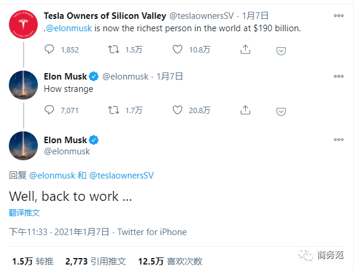
Task: View the 12.5万 喜欢次数 likes list
Action: point(170,262)
